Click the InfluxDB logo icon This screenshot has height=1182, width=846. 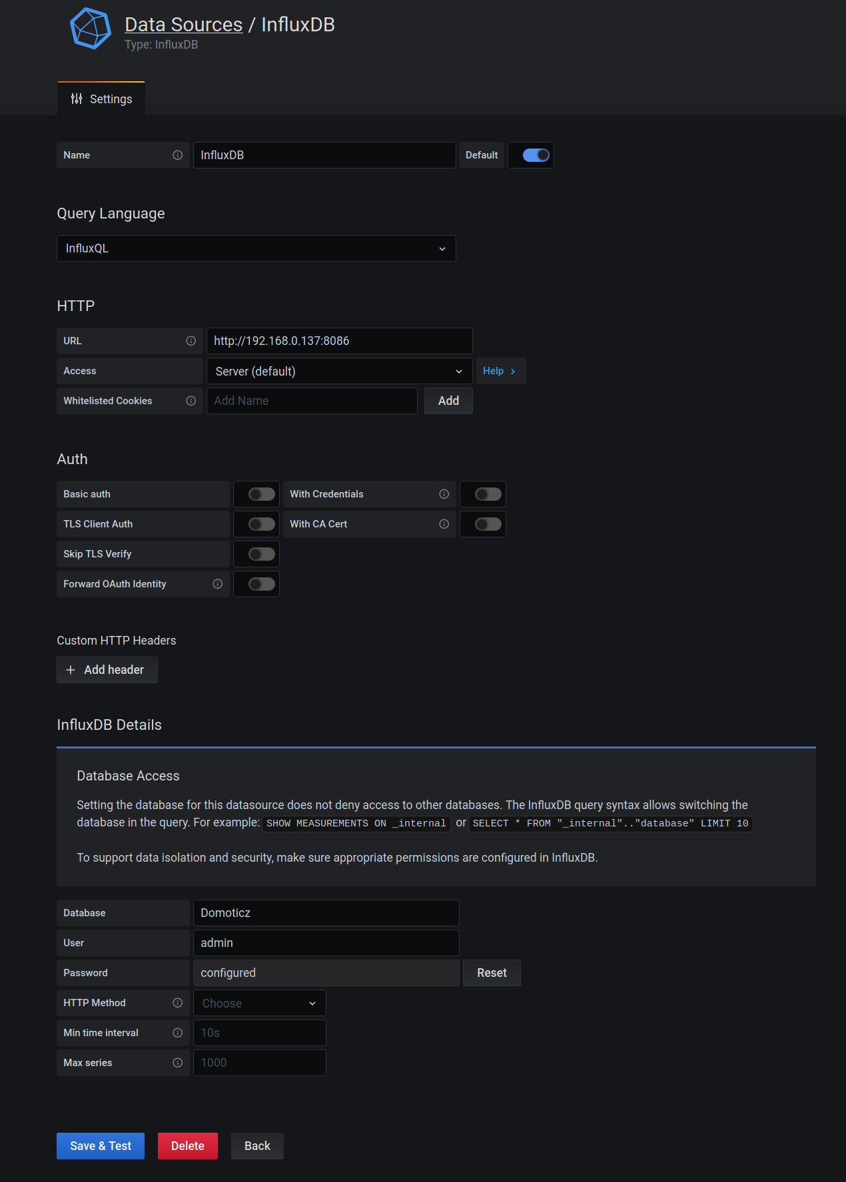(x=91, y=29)
